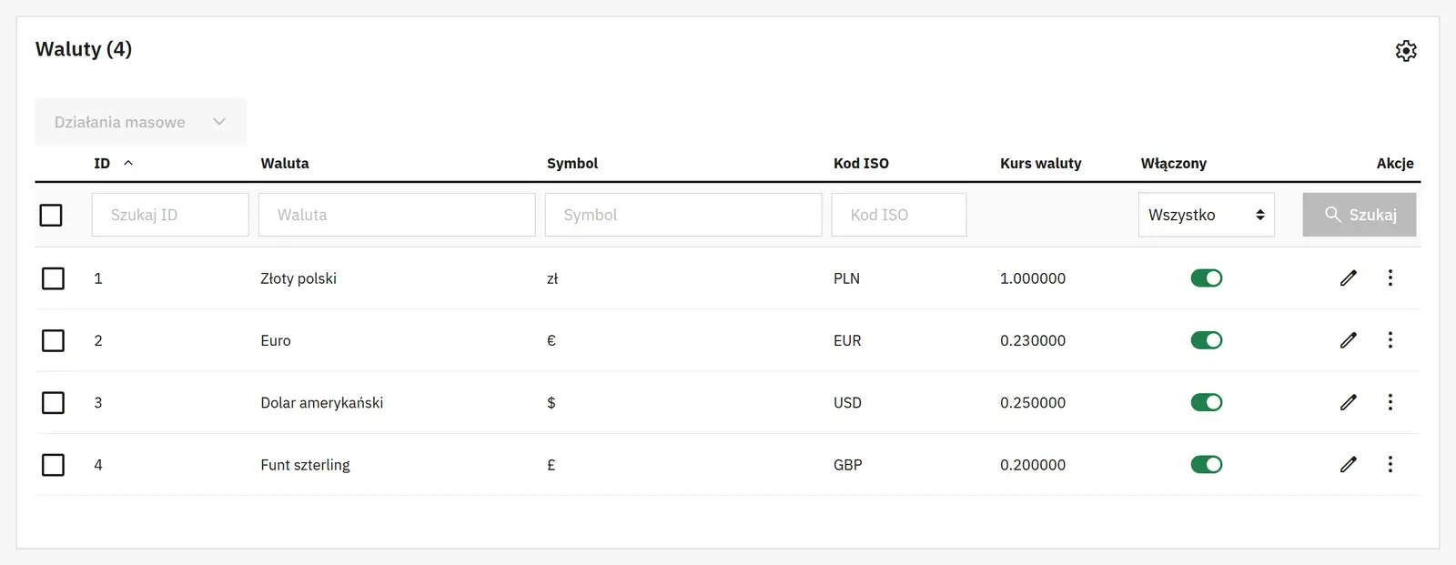Click the Szukaj search button

tap(1360, 215)
